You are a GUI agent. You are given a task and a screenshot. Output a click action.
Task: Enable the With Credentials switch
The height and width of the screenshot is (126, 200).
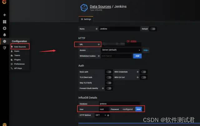[144, 72]
